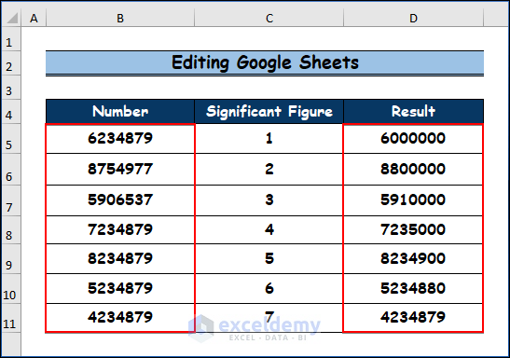The image size is (510, 358).
Task: Select cell containing 6234879
Action: tap(120, 139)
